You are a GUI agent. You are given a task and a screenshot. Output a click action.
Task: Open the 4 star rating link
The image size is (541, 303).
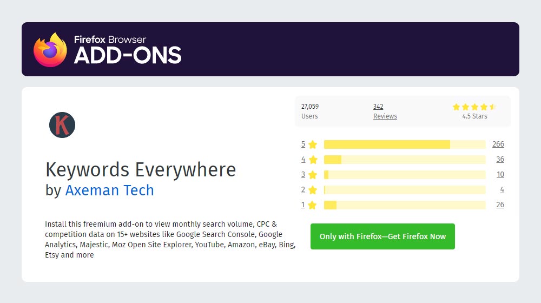coord(303,160)
